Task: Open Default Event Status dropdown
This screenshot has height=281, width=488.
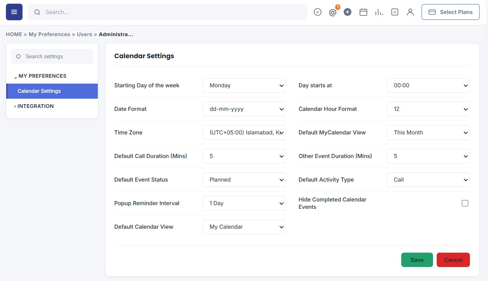Action: click(244, 180)
